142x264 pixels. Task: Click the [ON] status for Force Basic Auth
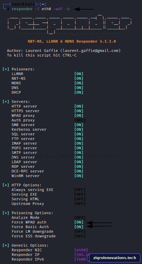[x=79, y=227]
